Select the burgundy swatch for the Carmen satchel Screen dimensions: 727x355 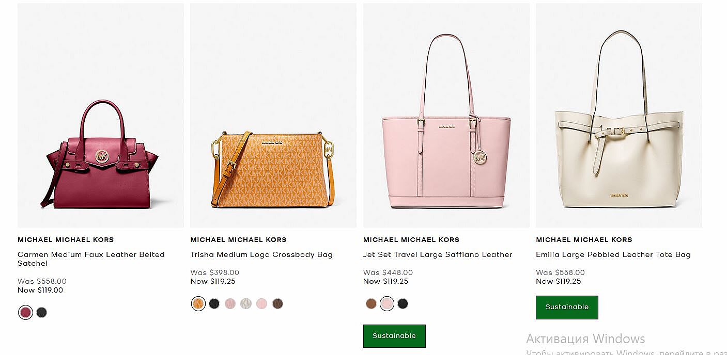(x=25, y=312)
